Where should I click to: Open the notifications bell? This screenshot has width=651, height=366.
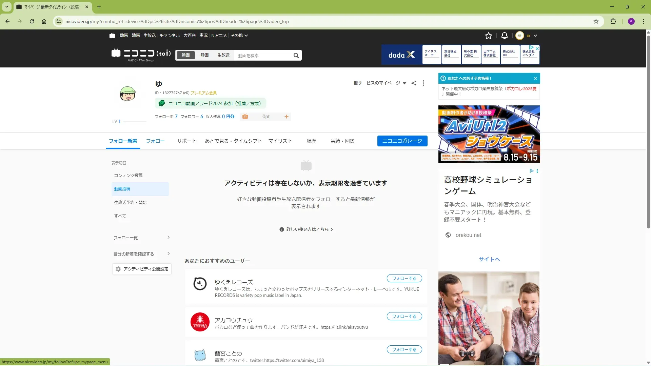pyautogui.click(x=504, y=36)
